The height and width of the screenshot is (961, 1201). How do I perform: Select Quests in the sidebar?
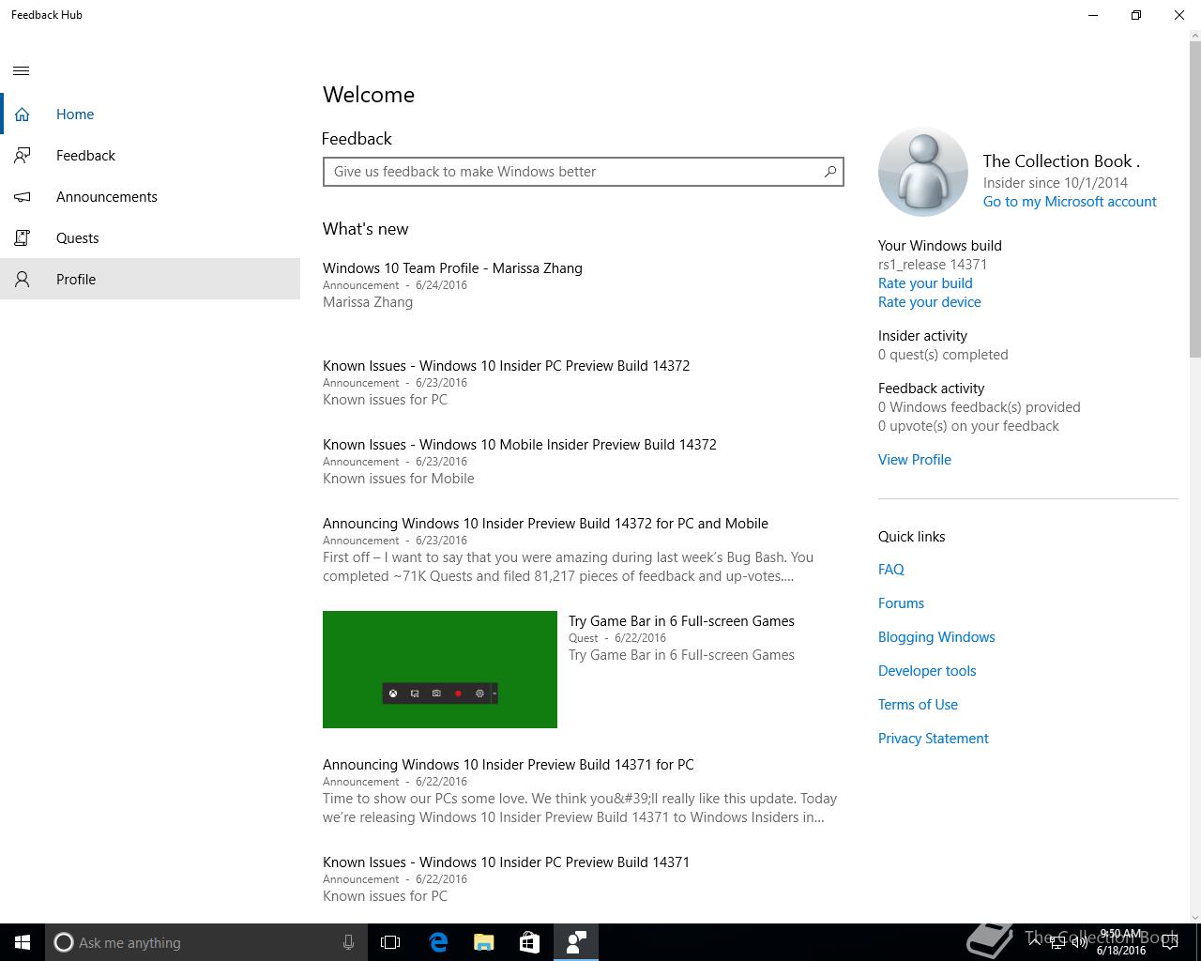point(150,238)
